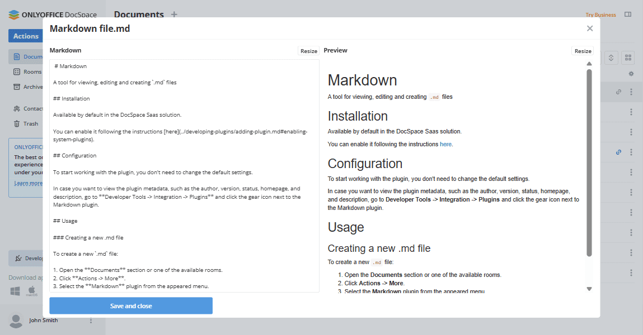Open the three-dot menu of the third file row

tap(631, 132)
